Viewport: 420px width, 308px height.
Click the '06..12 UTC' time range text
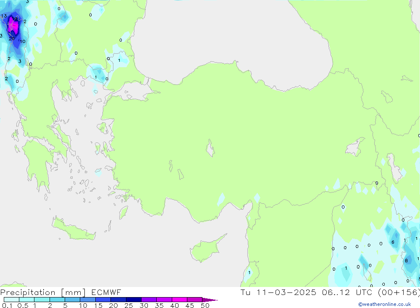pyautogui.click(x=348, y=292)
